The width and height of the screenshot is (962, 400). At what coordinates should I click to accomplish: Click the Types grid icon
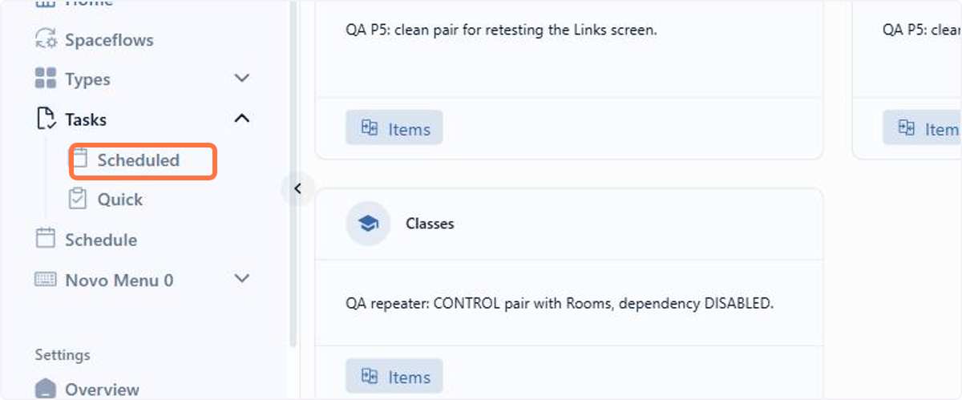click(x=45, y=79)
